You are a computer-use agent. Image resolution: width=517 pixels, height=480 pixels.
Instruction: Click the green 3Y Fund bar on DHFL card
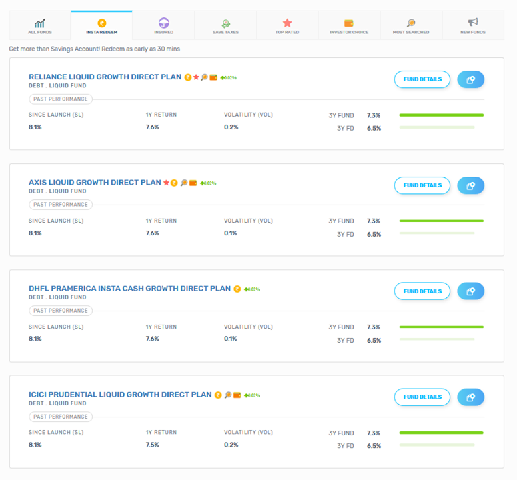coord(442,327)
